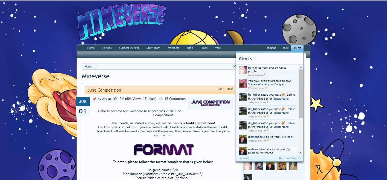Click 'Show All...' in Alerts panel
This screenshot has width=387, height=180.
click(245, 158)
